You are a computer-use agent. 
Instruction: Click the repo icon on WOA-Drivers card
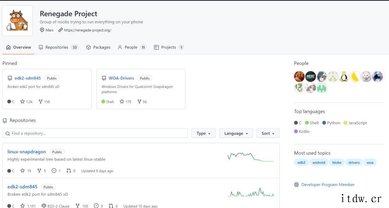(x=104, y=78)
